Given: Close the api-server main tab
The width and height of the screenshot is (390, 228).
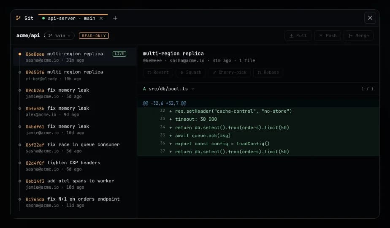Looking at the screenshot, I should 101,18.
